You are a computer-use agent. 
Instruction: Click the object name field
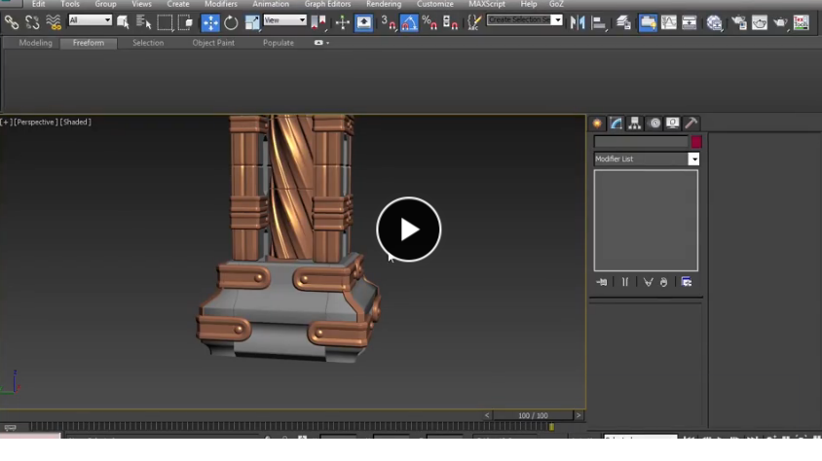641,142
